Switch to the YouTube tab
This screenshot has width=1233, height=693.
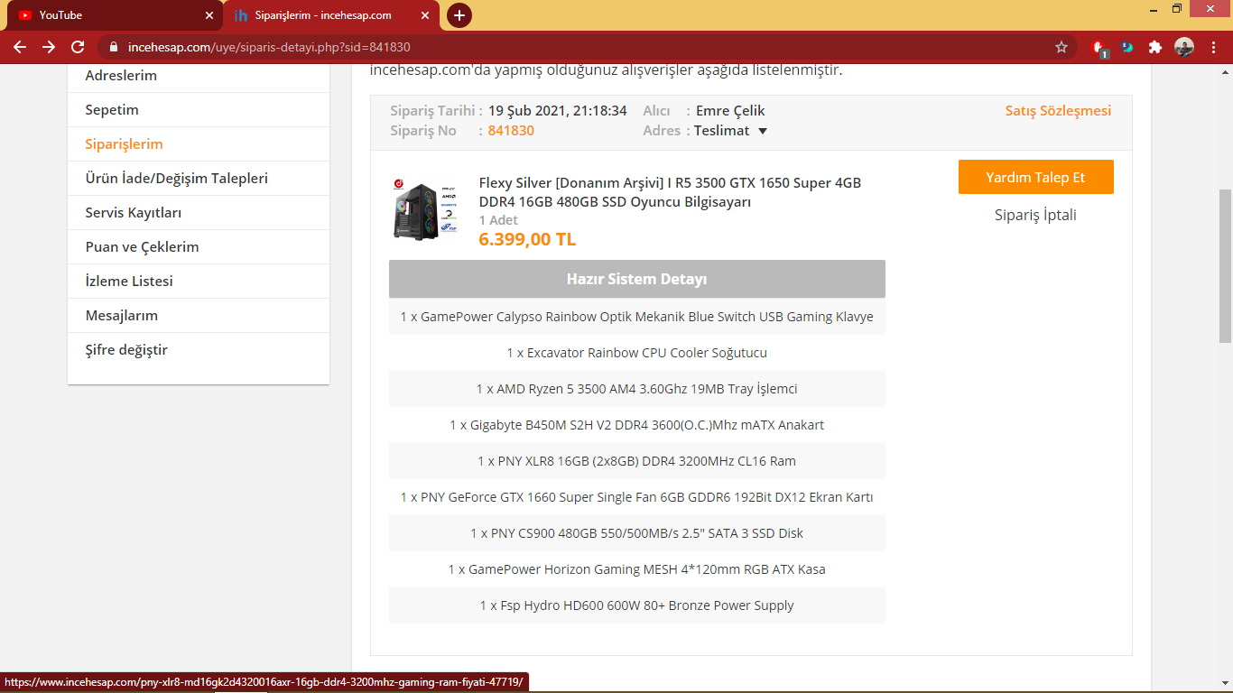tap(113, 15)
